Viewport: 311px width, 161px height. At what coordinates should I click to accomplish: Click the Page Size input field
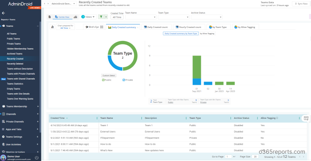click(x=255, y=157)
